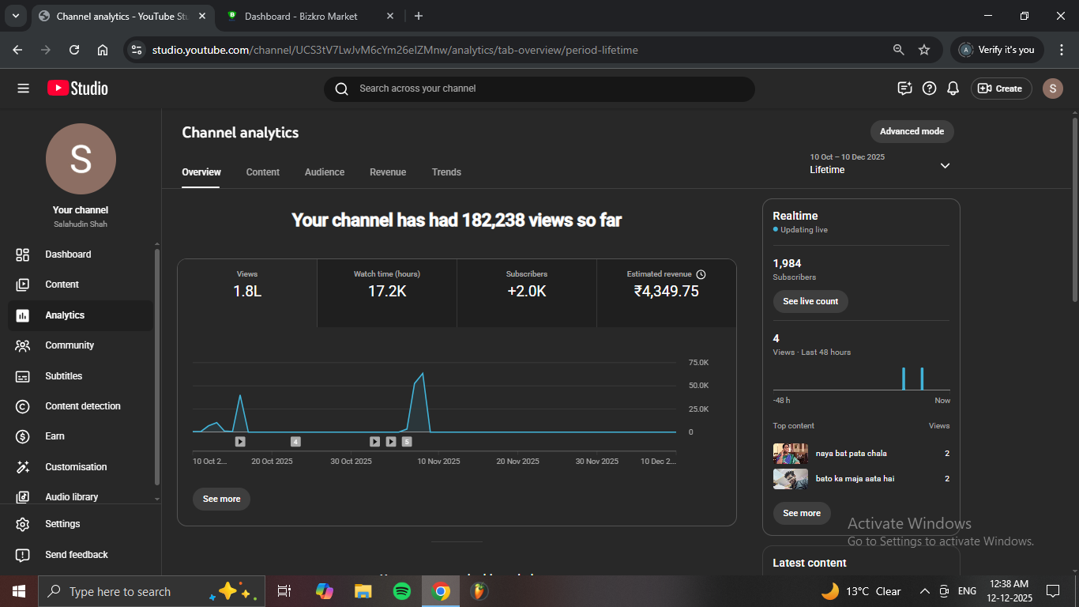Image resolution: width=1079 pixels, height=607 pixels.
Task: Click the search across your channel field
Action: coord(539,89)
